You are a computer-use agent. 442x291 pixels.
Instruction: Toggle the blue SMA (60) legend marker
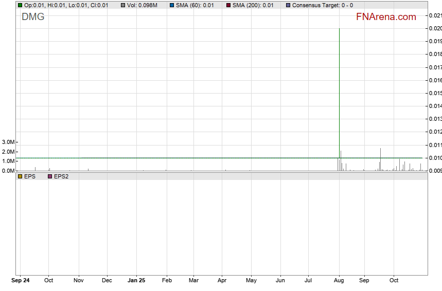tap(172, 5)
